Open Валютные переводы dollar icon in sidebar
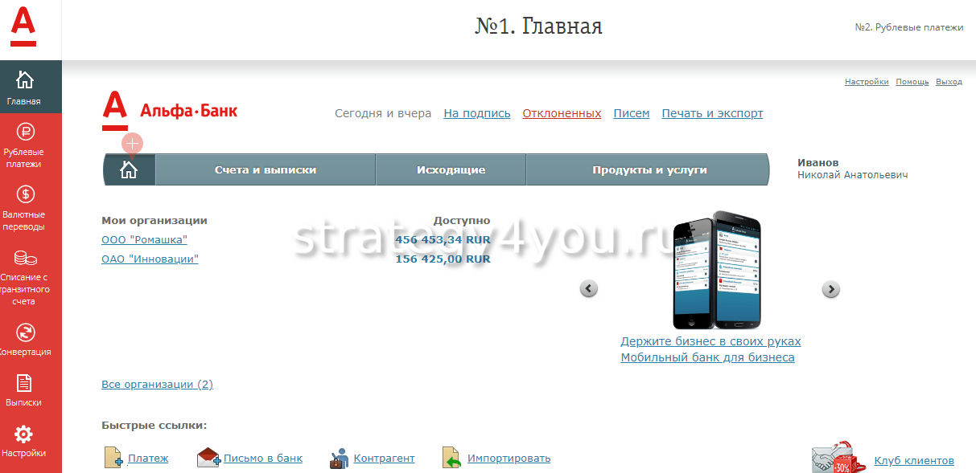This screenshot has width=976, height=473. [25, 194]
